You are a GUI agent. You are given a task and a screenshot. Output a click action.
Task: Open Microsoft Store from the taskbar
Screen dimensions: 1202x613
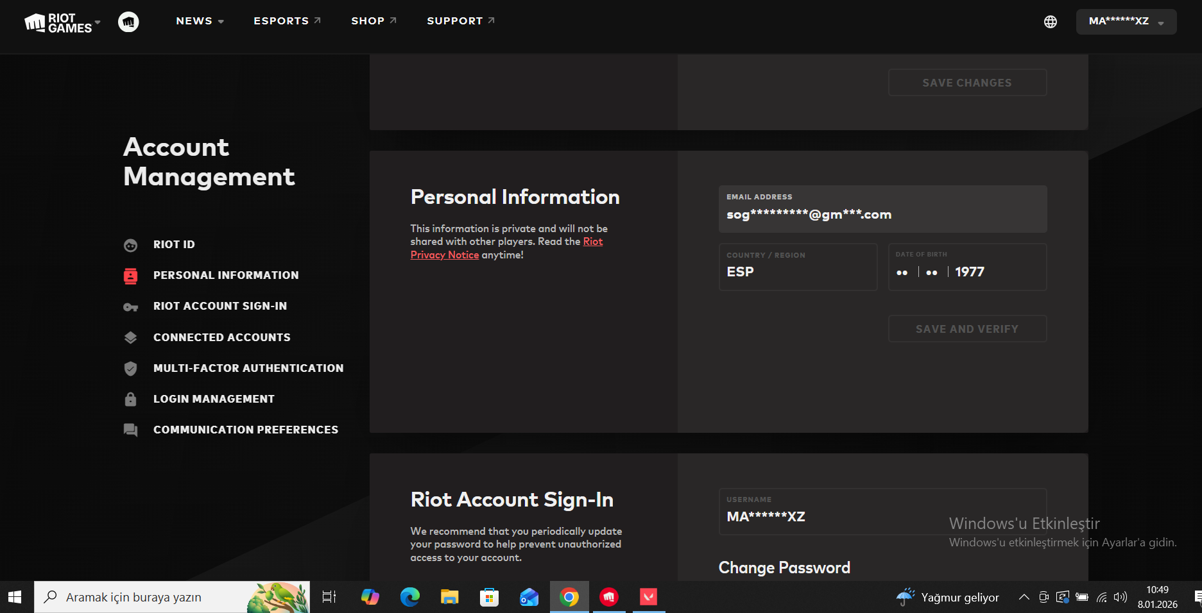(489, 598)
